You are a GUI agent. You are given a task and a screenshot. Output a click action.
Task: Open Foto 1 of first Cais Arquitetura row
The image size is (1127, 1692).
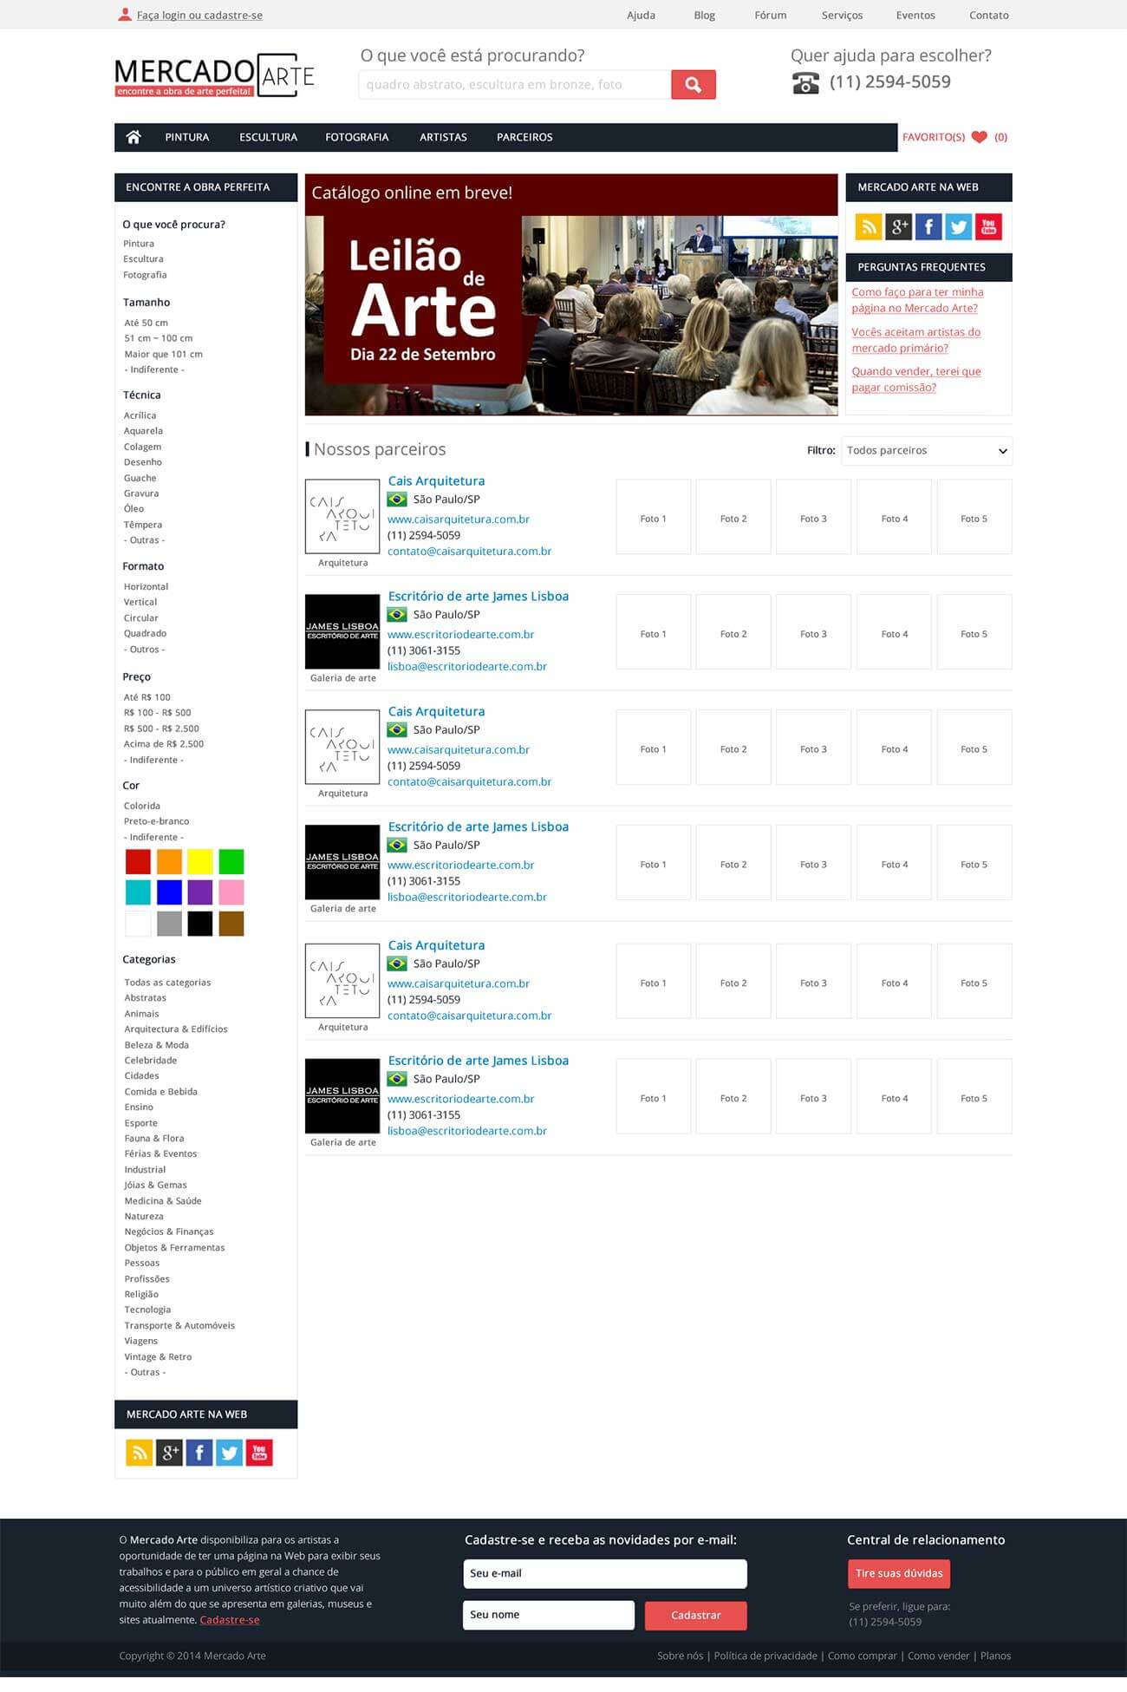[x=654, y=517]
